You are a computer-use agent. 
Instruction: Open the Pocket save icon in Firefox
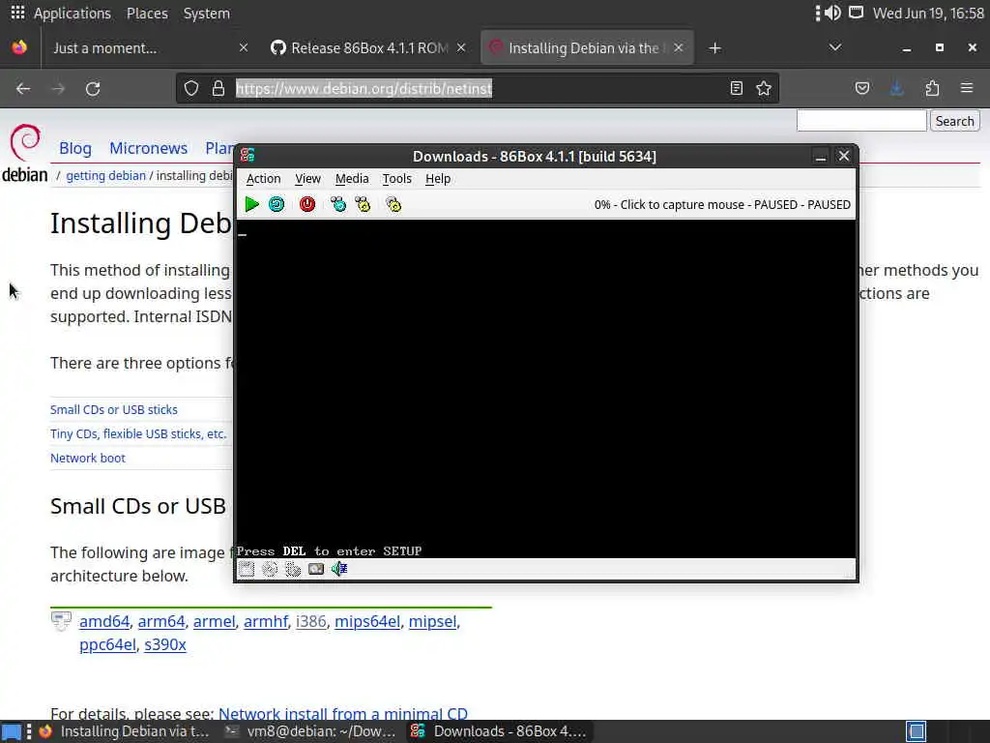(862, 88)
